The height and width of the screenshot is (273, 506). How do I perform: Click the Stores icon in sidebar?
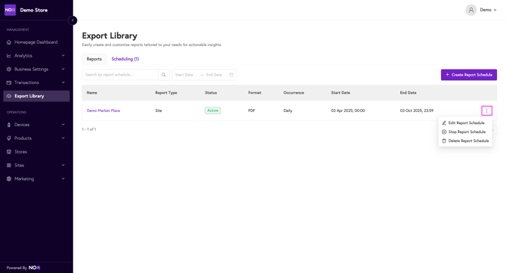coord(9,152)
